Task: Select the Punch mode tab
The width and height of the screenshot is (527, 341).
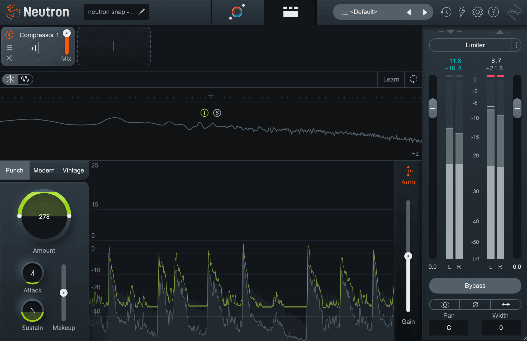Action: [x=15, y=170]
